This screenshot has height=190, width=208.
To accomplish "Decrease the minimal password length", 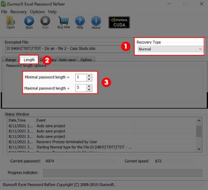I will point(89,79).
